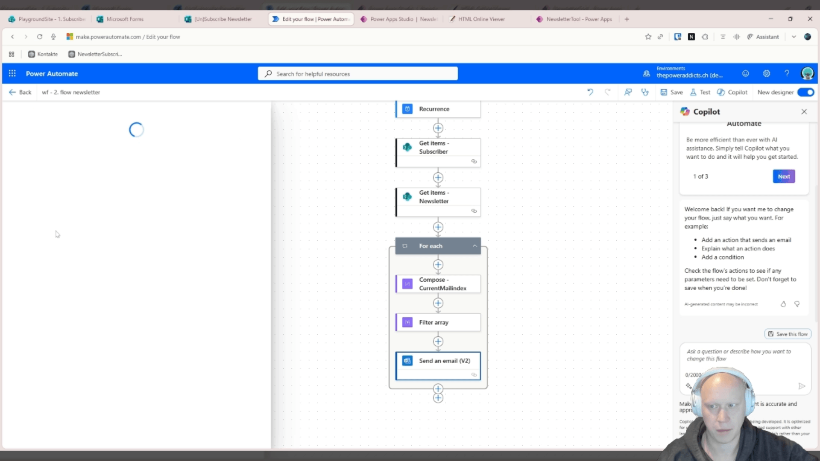Select the Send an email (V2) action
This screenshot has width=820, height=461.
438,366
